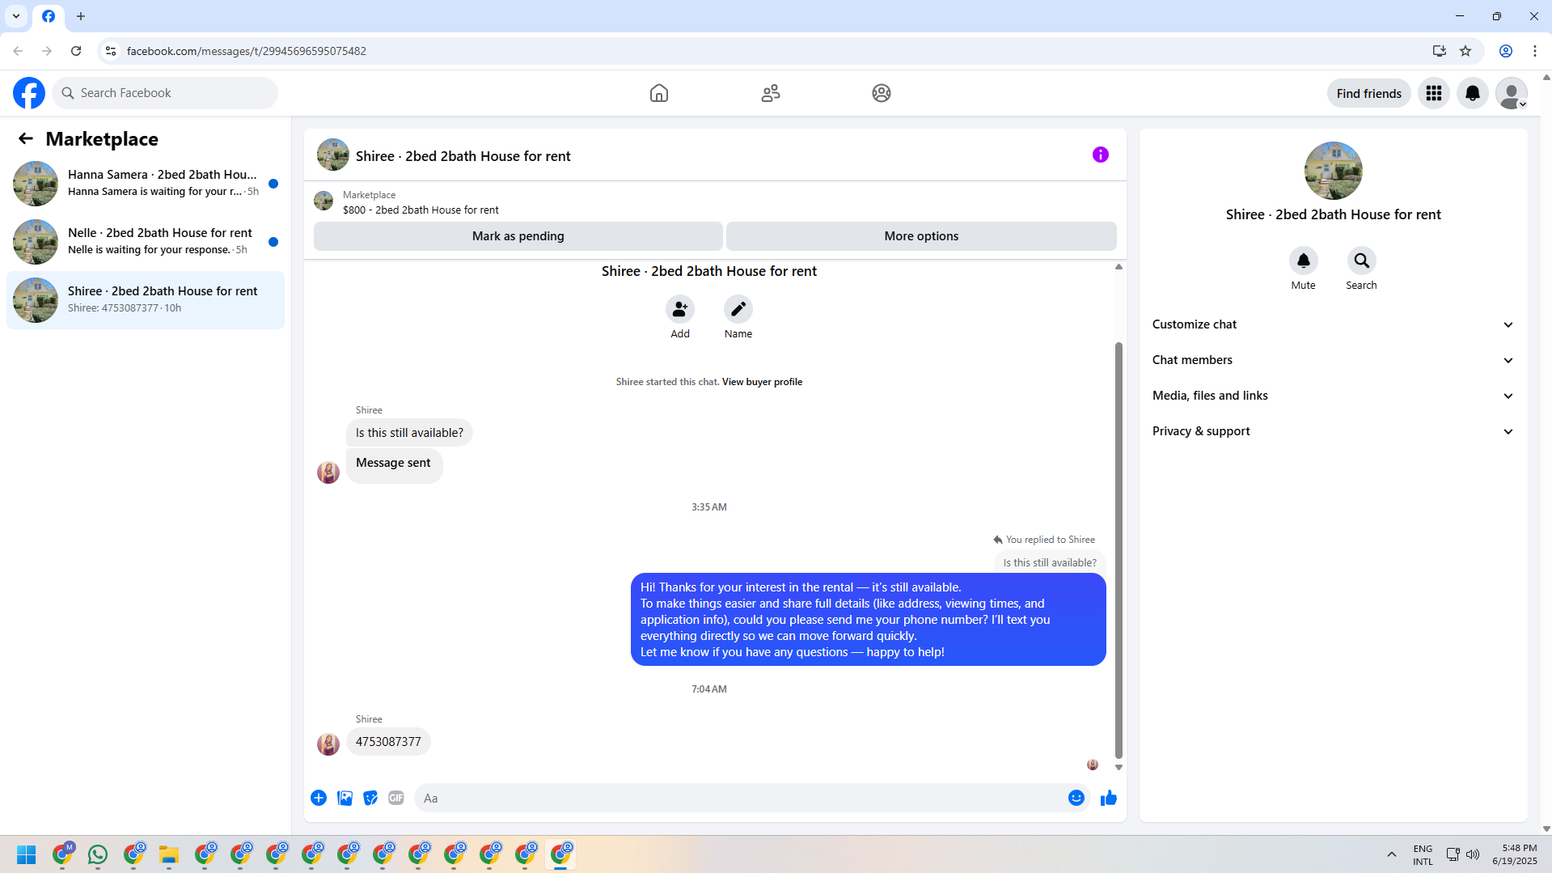This screenshot has width=1552, height=873.
Task: View site information in the address bar
Action: (x=111, y=51)
